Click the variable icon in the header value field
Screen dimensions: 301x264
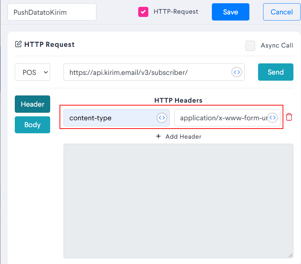[272, 118]
